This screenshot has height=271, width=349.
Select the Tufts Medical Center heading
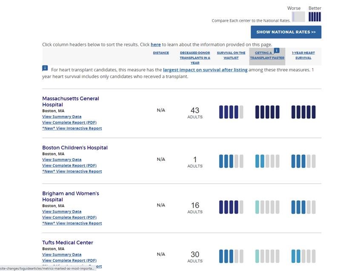[x=68, y=242]
